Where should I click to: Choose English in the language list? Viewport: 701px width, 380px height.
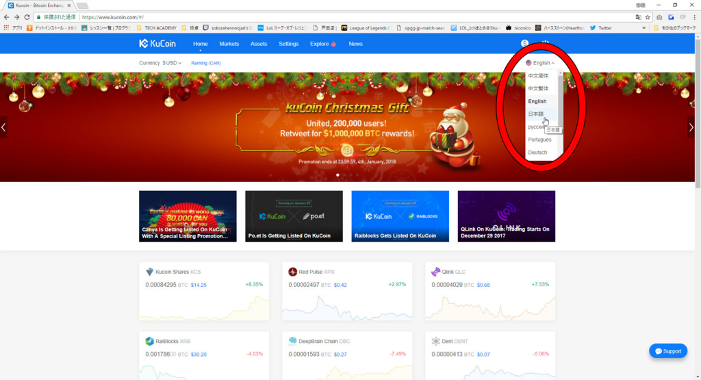click(x=537, y=101)
